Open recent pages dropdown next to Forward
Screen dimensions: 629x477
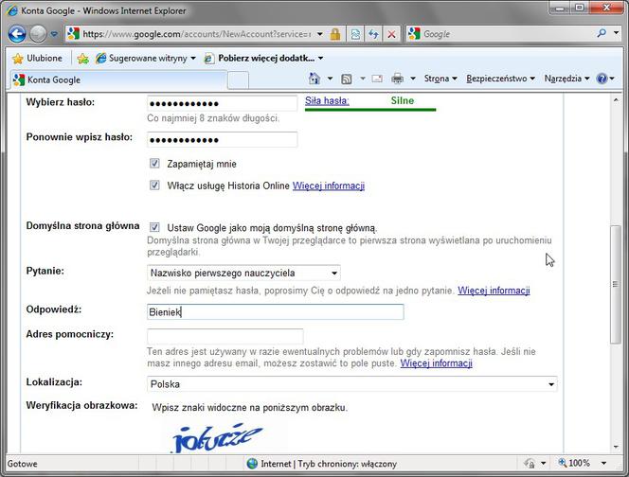click(x=54, y=34)
